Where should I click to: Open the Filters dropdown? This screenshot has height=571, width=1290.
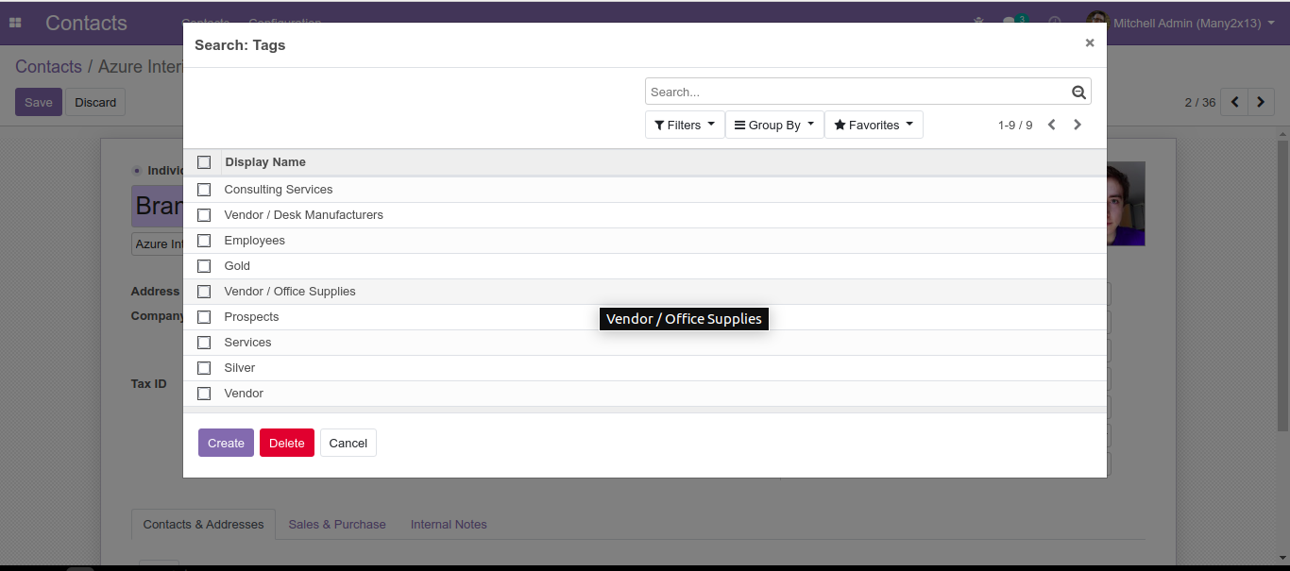[685, 125]
